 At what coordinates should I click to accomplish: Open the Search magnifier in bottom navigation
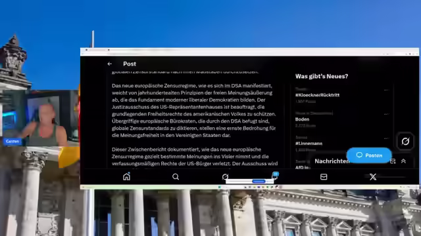click(x=176, y=176)
